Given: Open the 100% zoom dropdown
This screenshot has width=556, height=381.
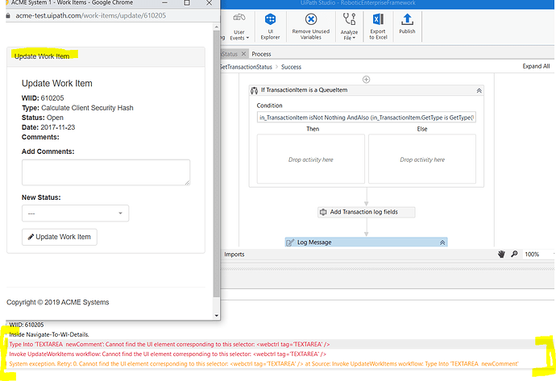Looking at the screenshot, I should [x=538, y=254].
